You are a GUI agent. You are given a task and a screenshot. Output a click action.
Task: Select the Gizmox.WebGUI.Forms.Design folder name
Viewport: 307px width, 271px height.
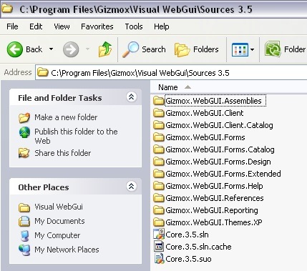pos(218,162)
